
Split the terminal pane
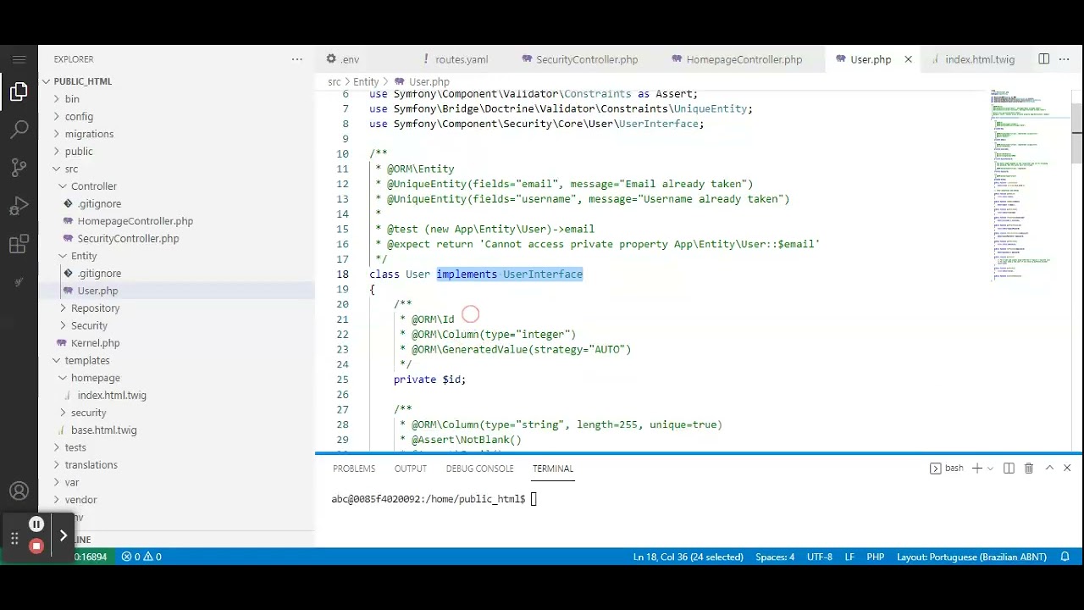1008,468
